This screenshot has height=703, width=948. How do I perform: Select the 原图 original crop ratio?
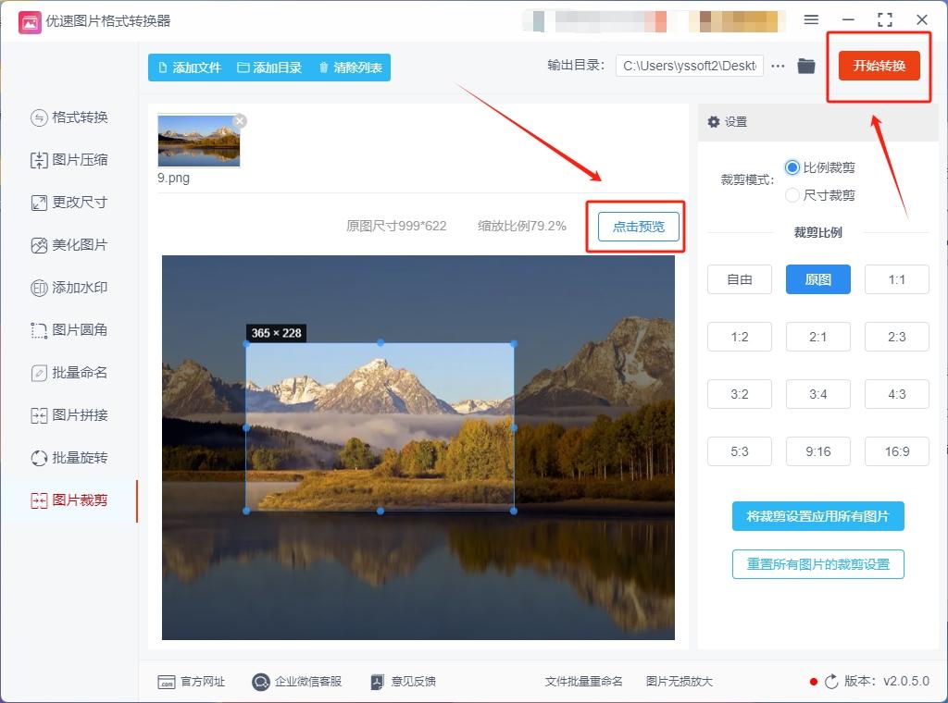818,279
